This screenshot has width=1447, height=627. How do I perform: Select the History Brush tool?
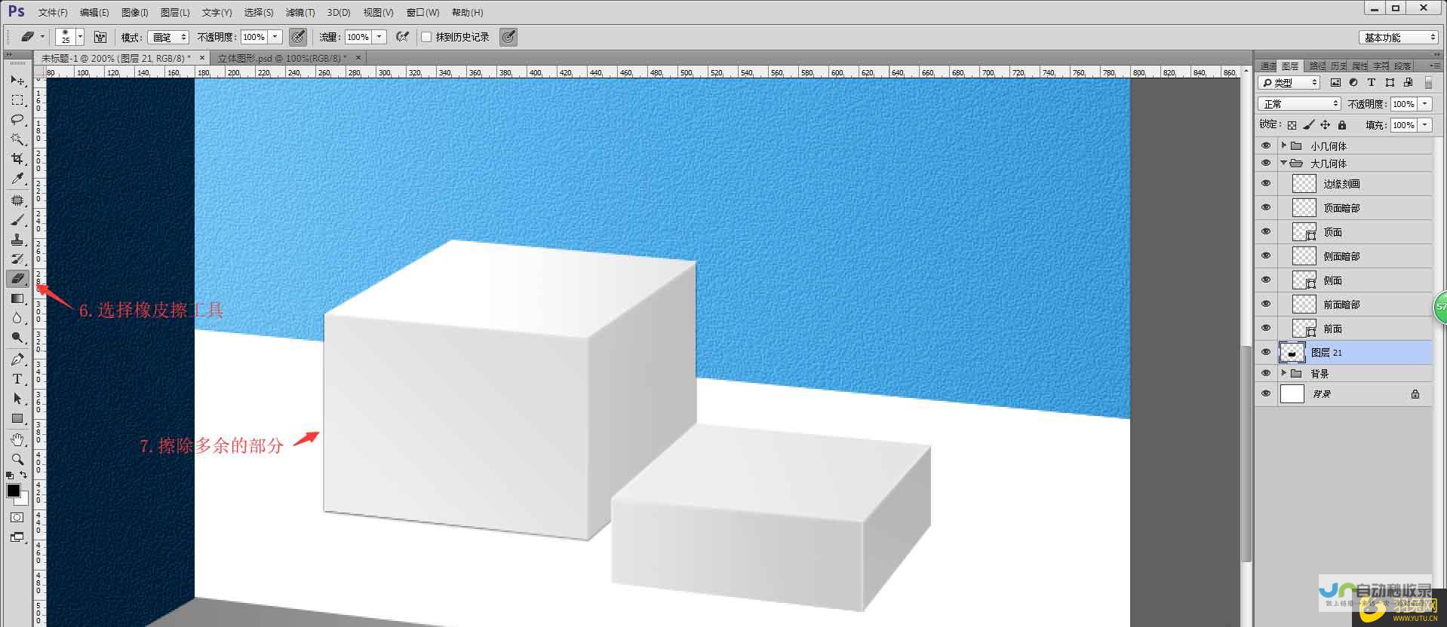(x=17, y=259)
